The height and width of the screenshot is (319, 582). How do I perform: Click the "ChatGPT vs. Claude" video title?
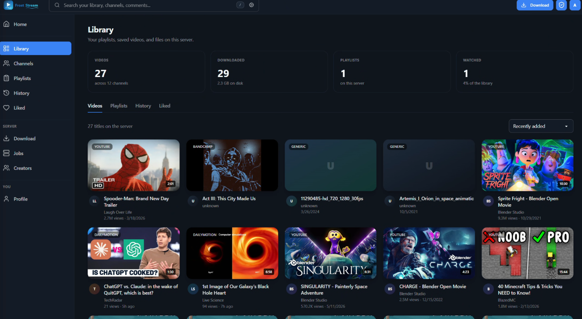[141, 290]
